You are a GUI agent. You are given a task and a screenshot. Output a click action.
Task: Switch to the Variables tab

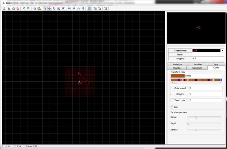click(x=198, y=64)
